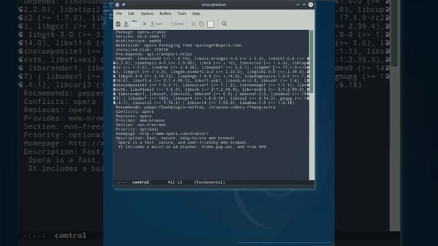
Task: Click the pin icon in the title bar
Action: [124, 5]
